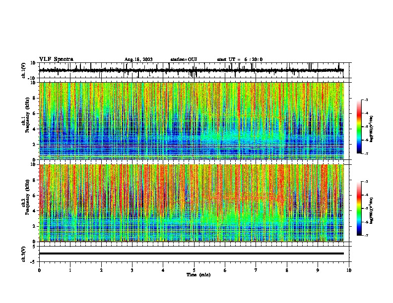
Task: Select the "start UT = 6:20:0" label
Action: coord(240,59)
